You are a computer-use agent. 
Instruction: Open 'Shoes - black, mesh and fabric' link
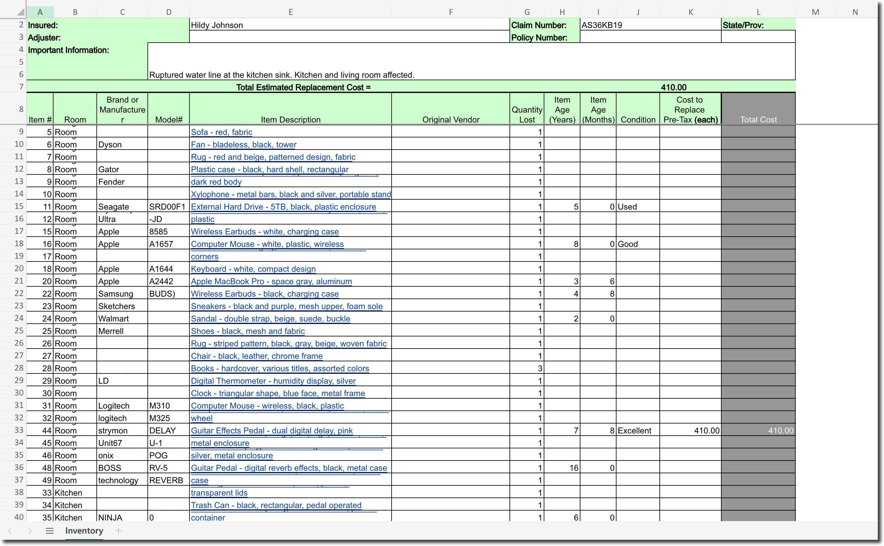point(248,331)
